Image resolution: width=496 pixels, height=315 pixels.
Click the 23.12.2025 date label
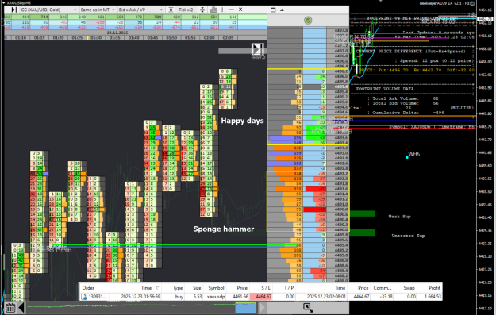[117, 33]
